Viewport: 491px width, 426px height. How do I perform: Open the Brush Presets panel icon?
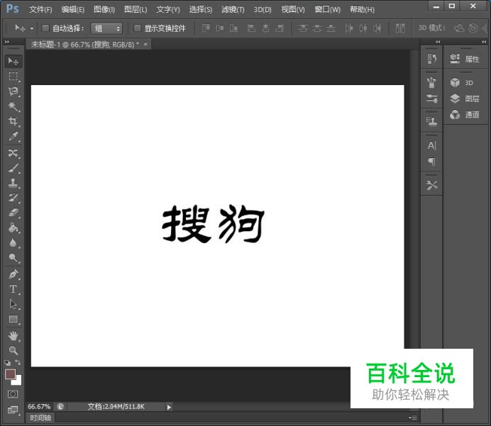(x=432, y=99)
